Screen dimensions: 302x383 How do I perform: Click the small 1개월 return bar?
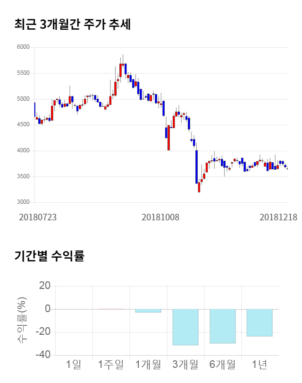[148, 311]
